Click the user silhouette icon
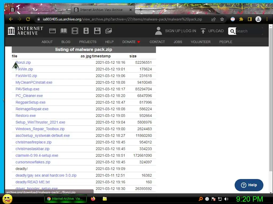Viewport: 273px width, 204px height. [158, 31]
